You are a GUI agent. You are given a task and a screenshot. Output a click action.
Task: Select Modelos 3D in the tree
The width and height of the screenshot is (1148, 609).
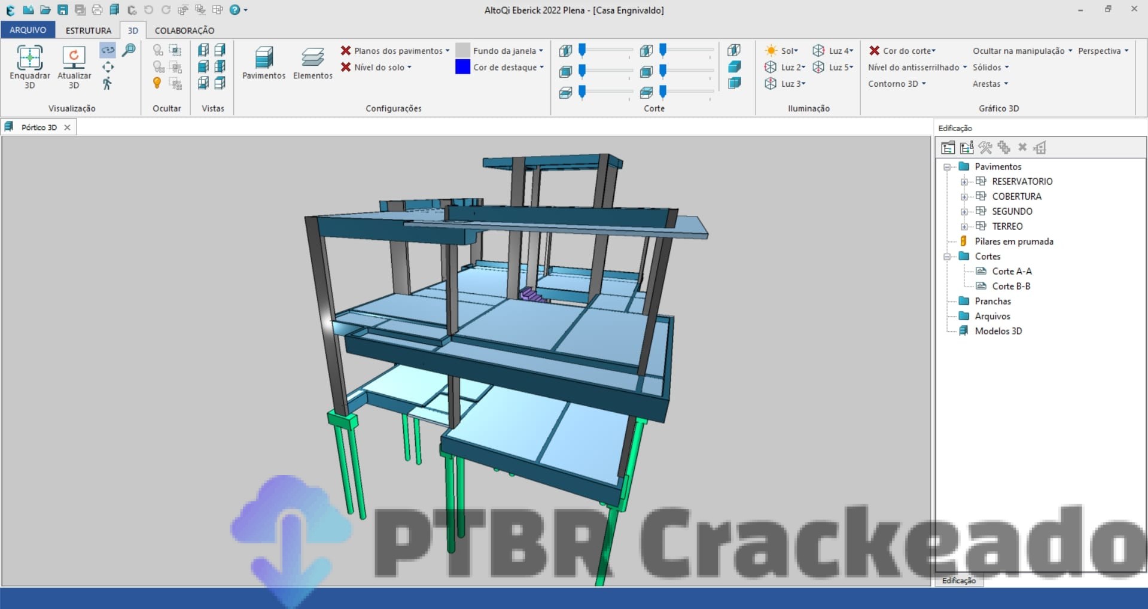pyautogui.click(x=998, y=331)
